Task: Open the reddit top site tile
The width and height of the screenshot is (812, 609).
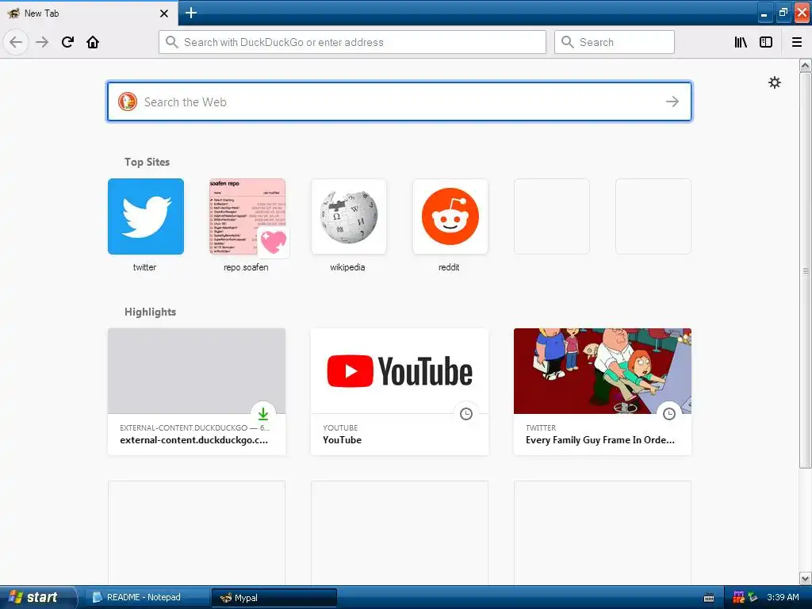Action: [x=450, y=216]
